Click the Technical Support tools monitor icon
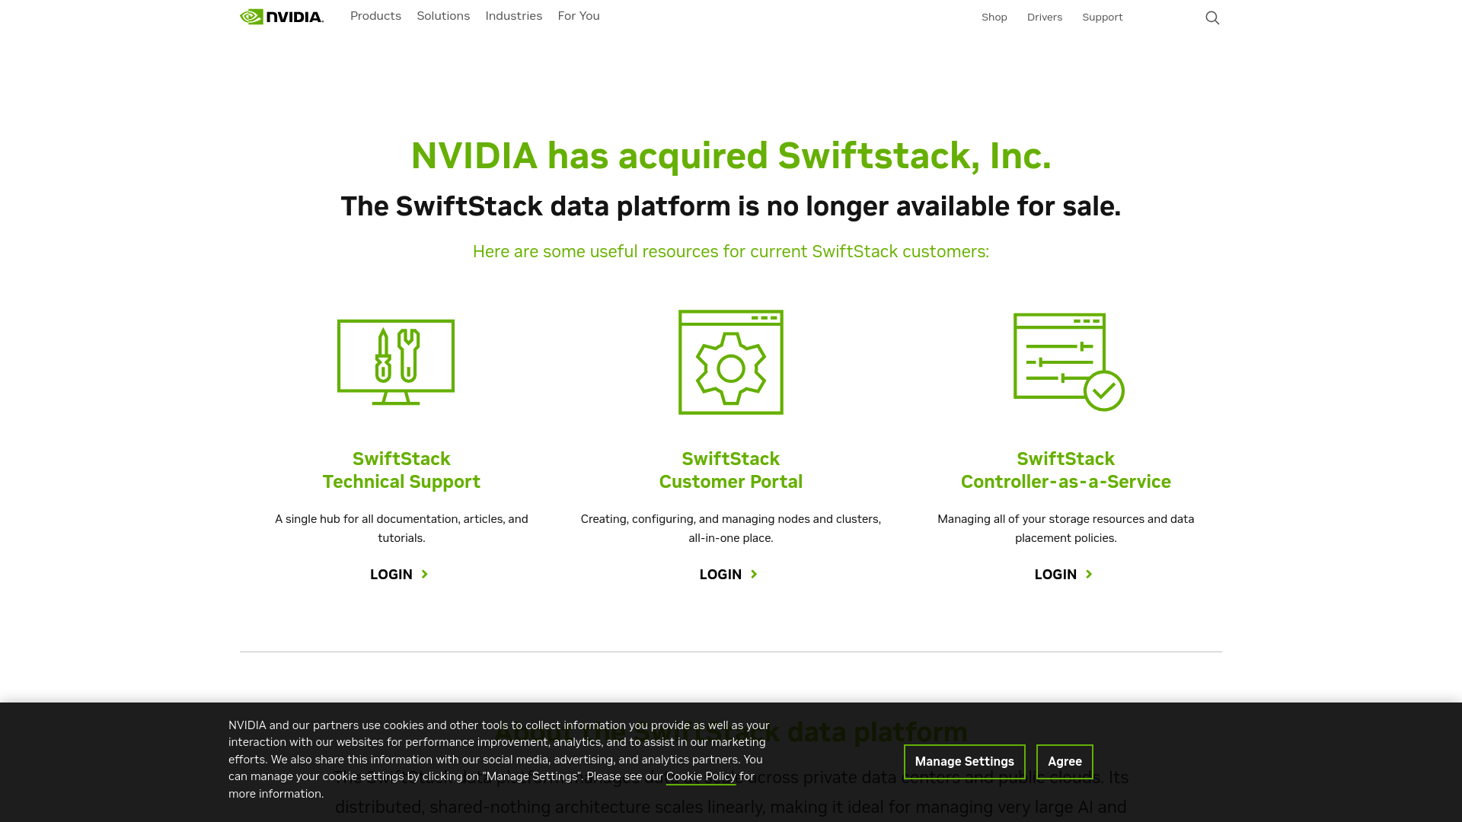 pos(396,362)
